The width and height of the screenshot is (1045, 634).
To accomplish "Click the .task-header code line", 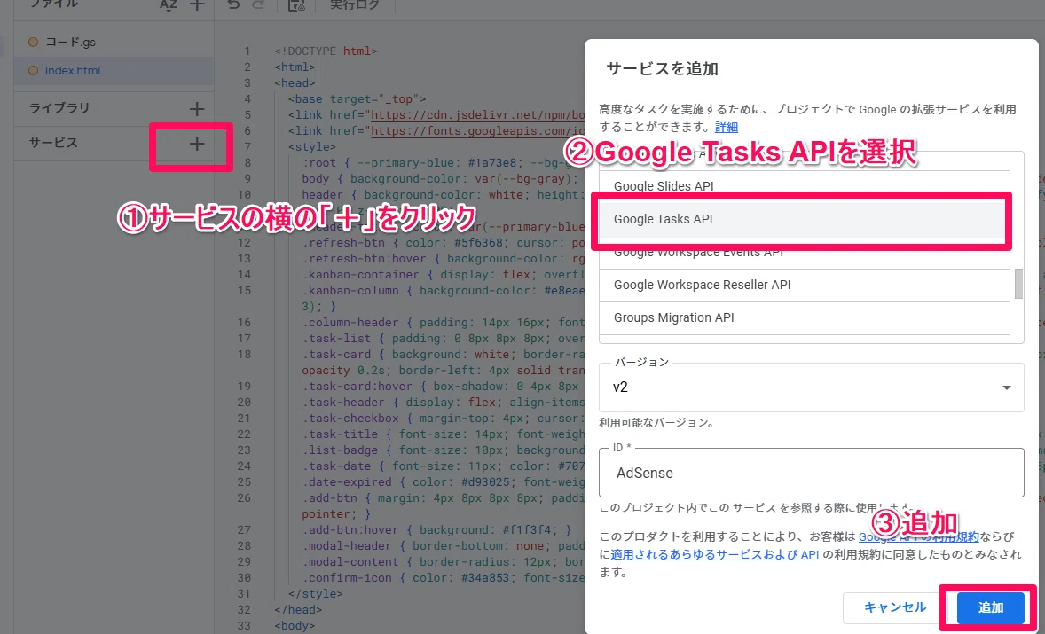I will pyautogui.click(x=444, y=403).
